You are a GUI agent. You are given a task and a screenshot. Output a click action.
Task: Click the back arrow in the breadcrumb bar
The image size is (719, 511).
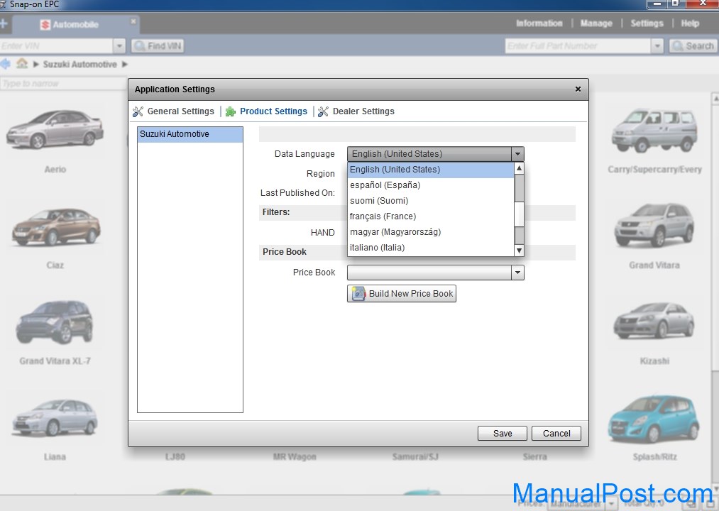click(x=5, y=64)
